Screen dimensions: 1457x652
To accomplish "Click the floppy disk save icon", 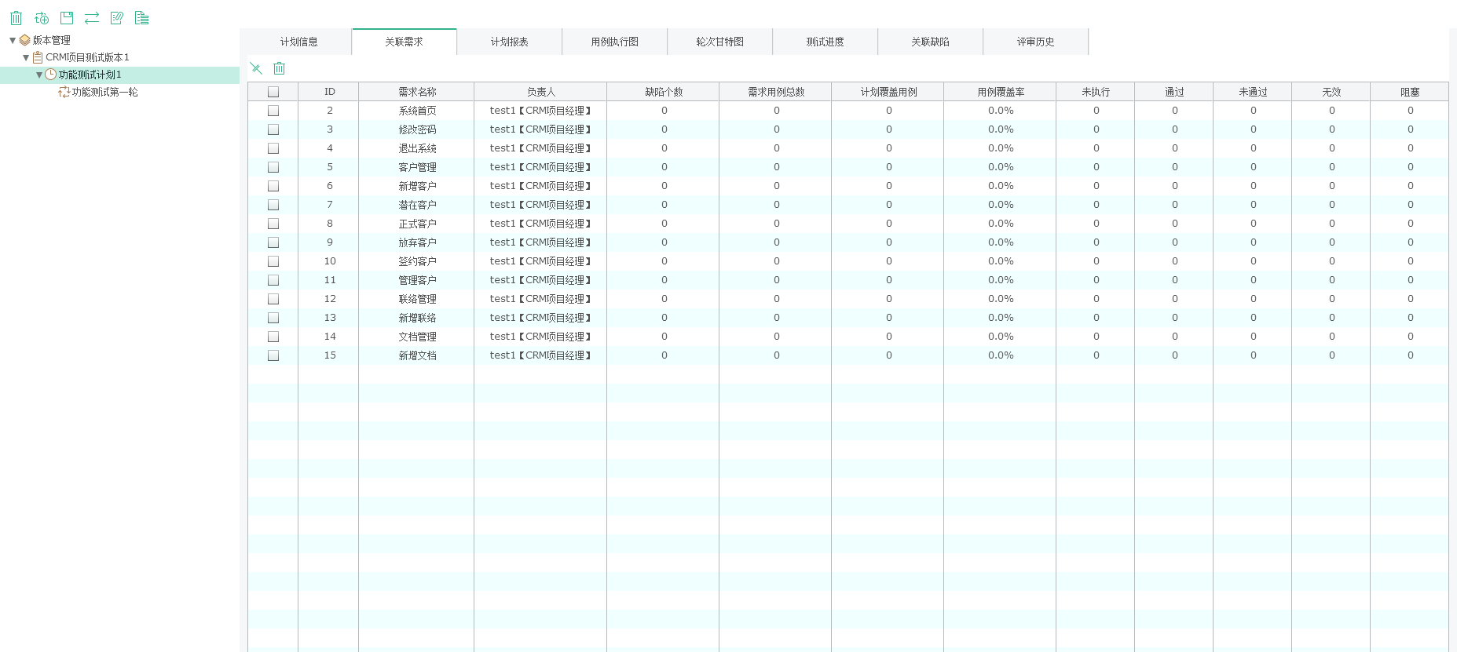I will click(67, 18).
